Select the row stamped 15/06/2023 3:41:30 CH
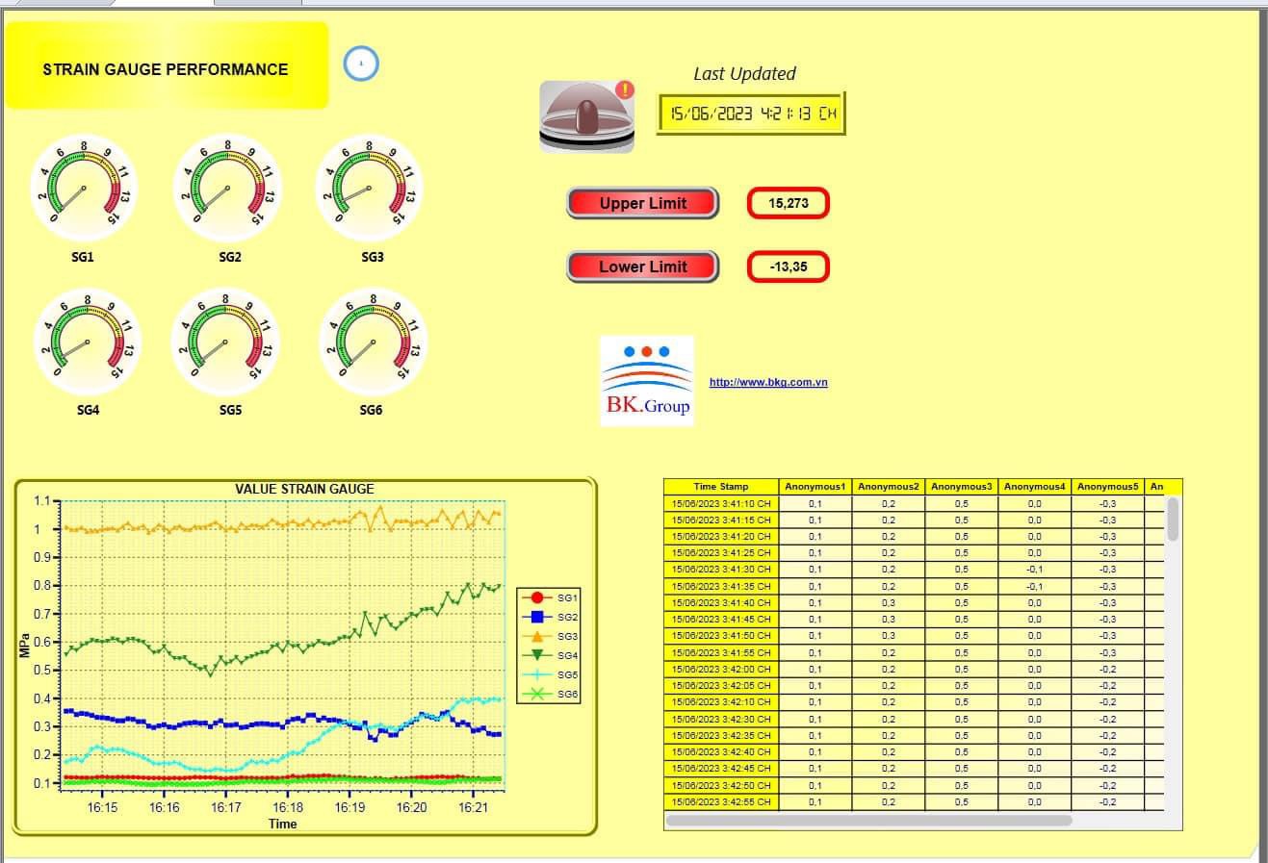Image resolution: width=1268 pixels, height=863 pixels. click(915, 570)
